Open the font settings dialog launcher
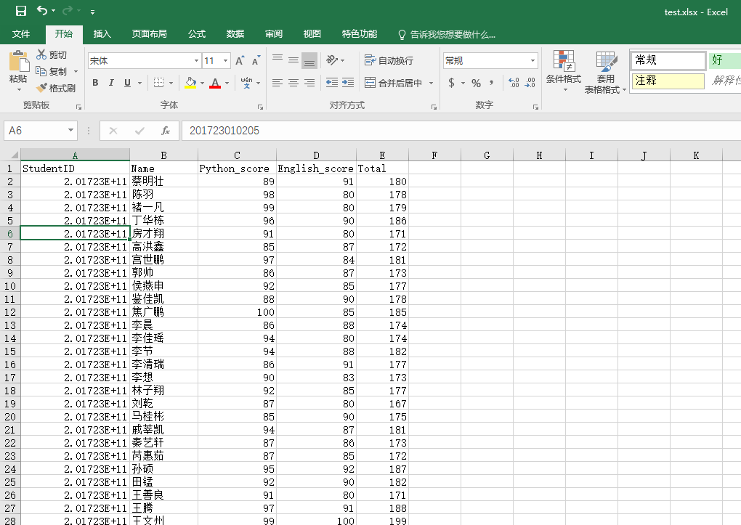The image size is (741, 525). point(260,107)
